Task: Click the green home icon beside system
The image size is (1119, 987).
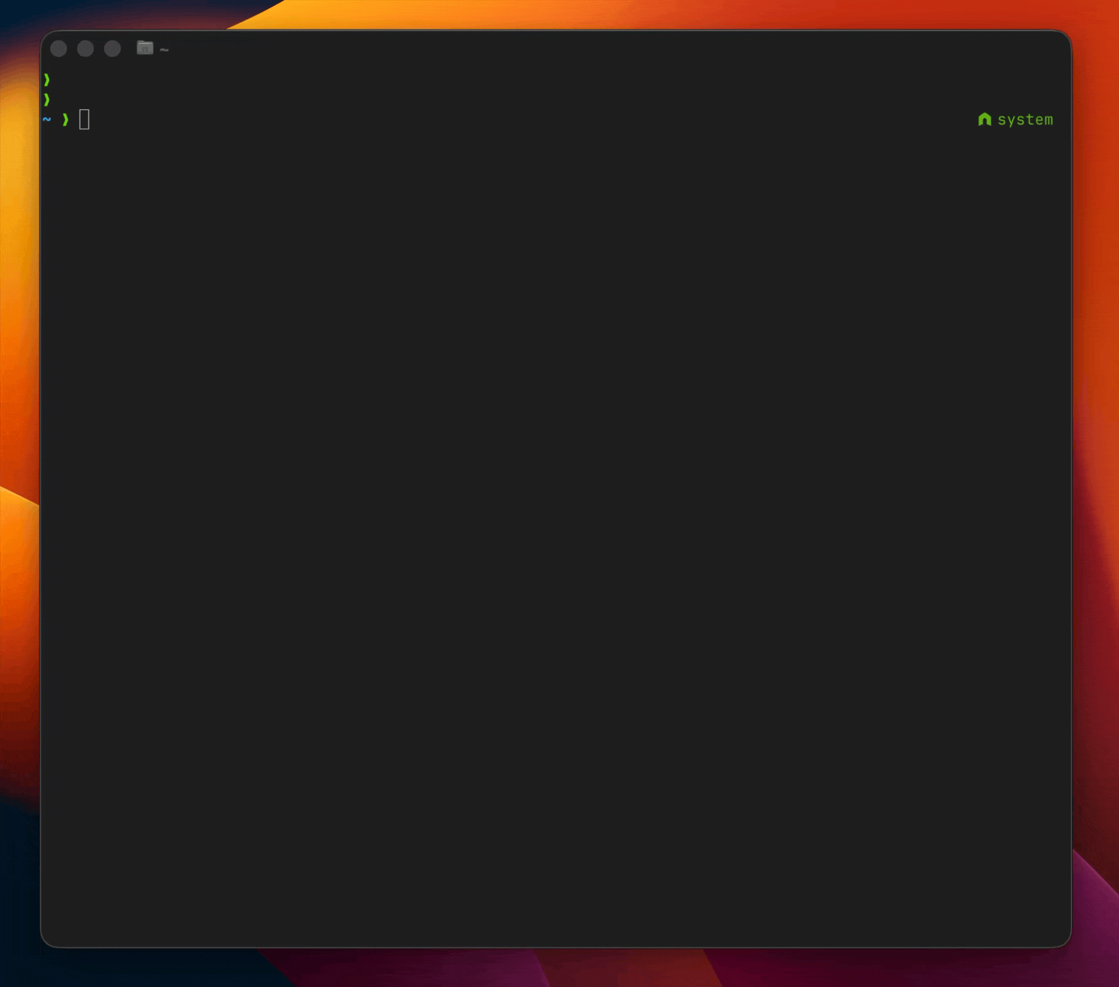Action: [x=984, y=119]
